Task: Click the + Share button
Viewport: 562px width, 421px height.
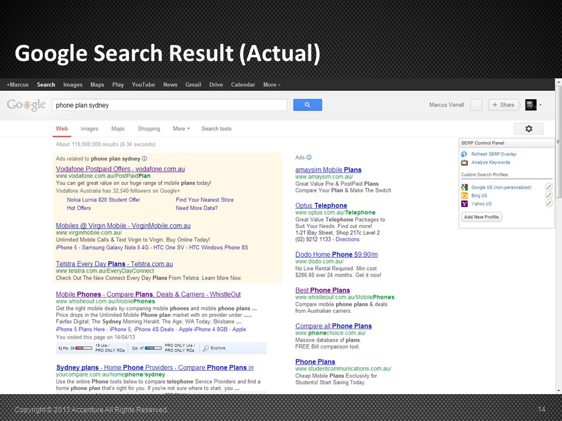Action: pyautogui.click(x=503, y=105)
